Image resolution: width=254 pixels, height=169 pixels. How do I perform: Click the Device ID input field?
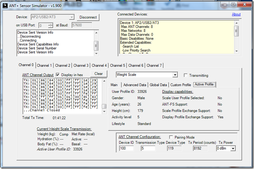click(x=127, y=149)
